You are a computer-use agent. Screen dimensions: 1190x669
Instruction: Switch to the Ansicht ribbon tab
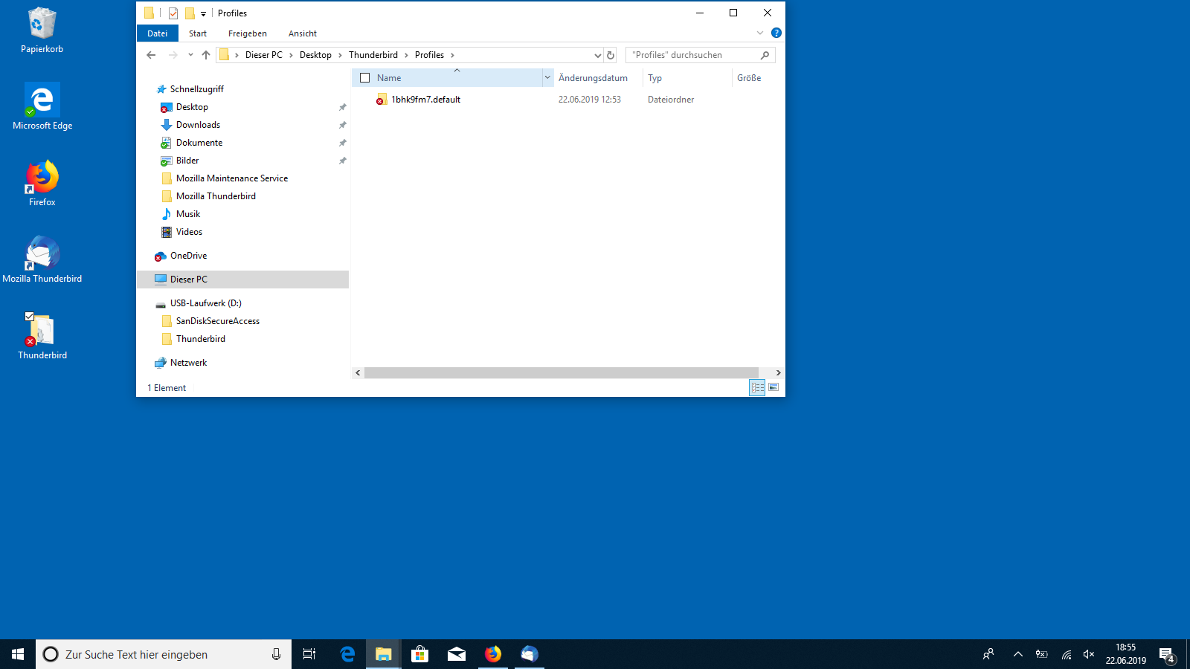pyautogui.click(x=302, y=33)
